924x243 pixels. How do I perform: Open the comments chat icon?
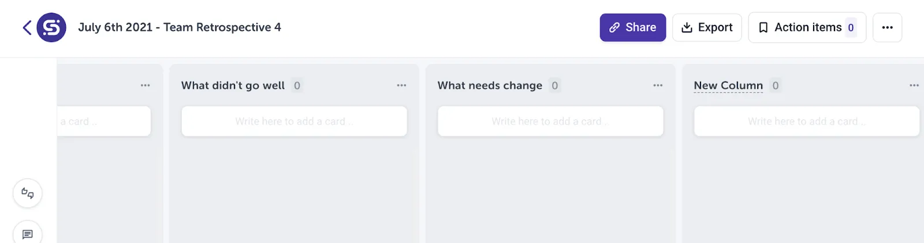(x=28, y=234)
